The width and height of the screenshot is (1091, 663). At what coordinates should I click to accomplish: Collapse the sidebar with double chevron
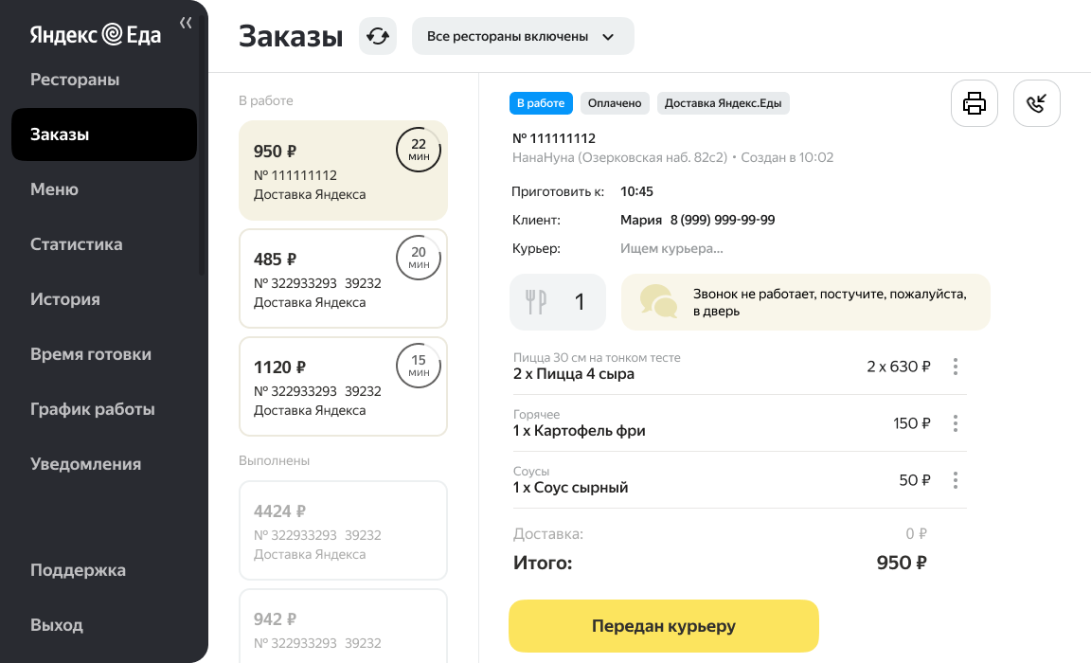(x=186, y=23)
